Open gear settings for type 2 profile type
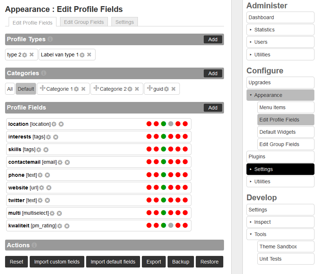 pos(25,55)
